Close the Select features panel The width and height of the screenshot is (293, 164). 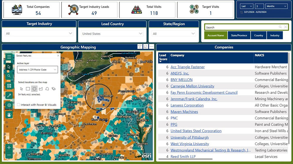point(58,56)
